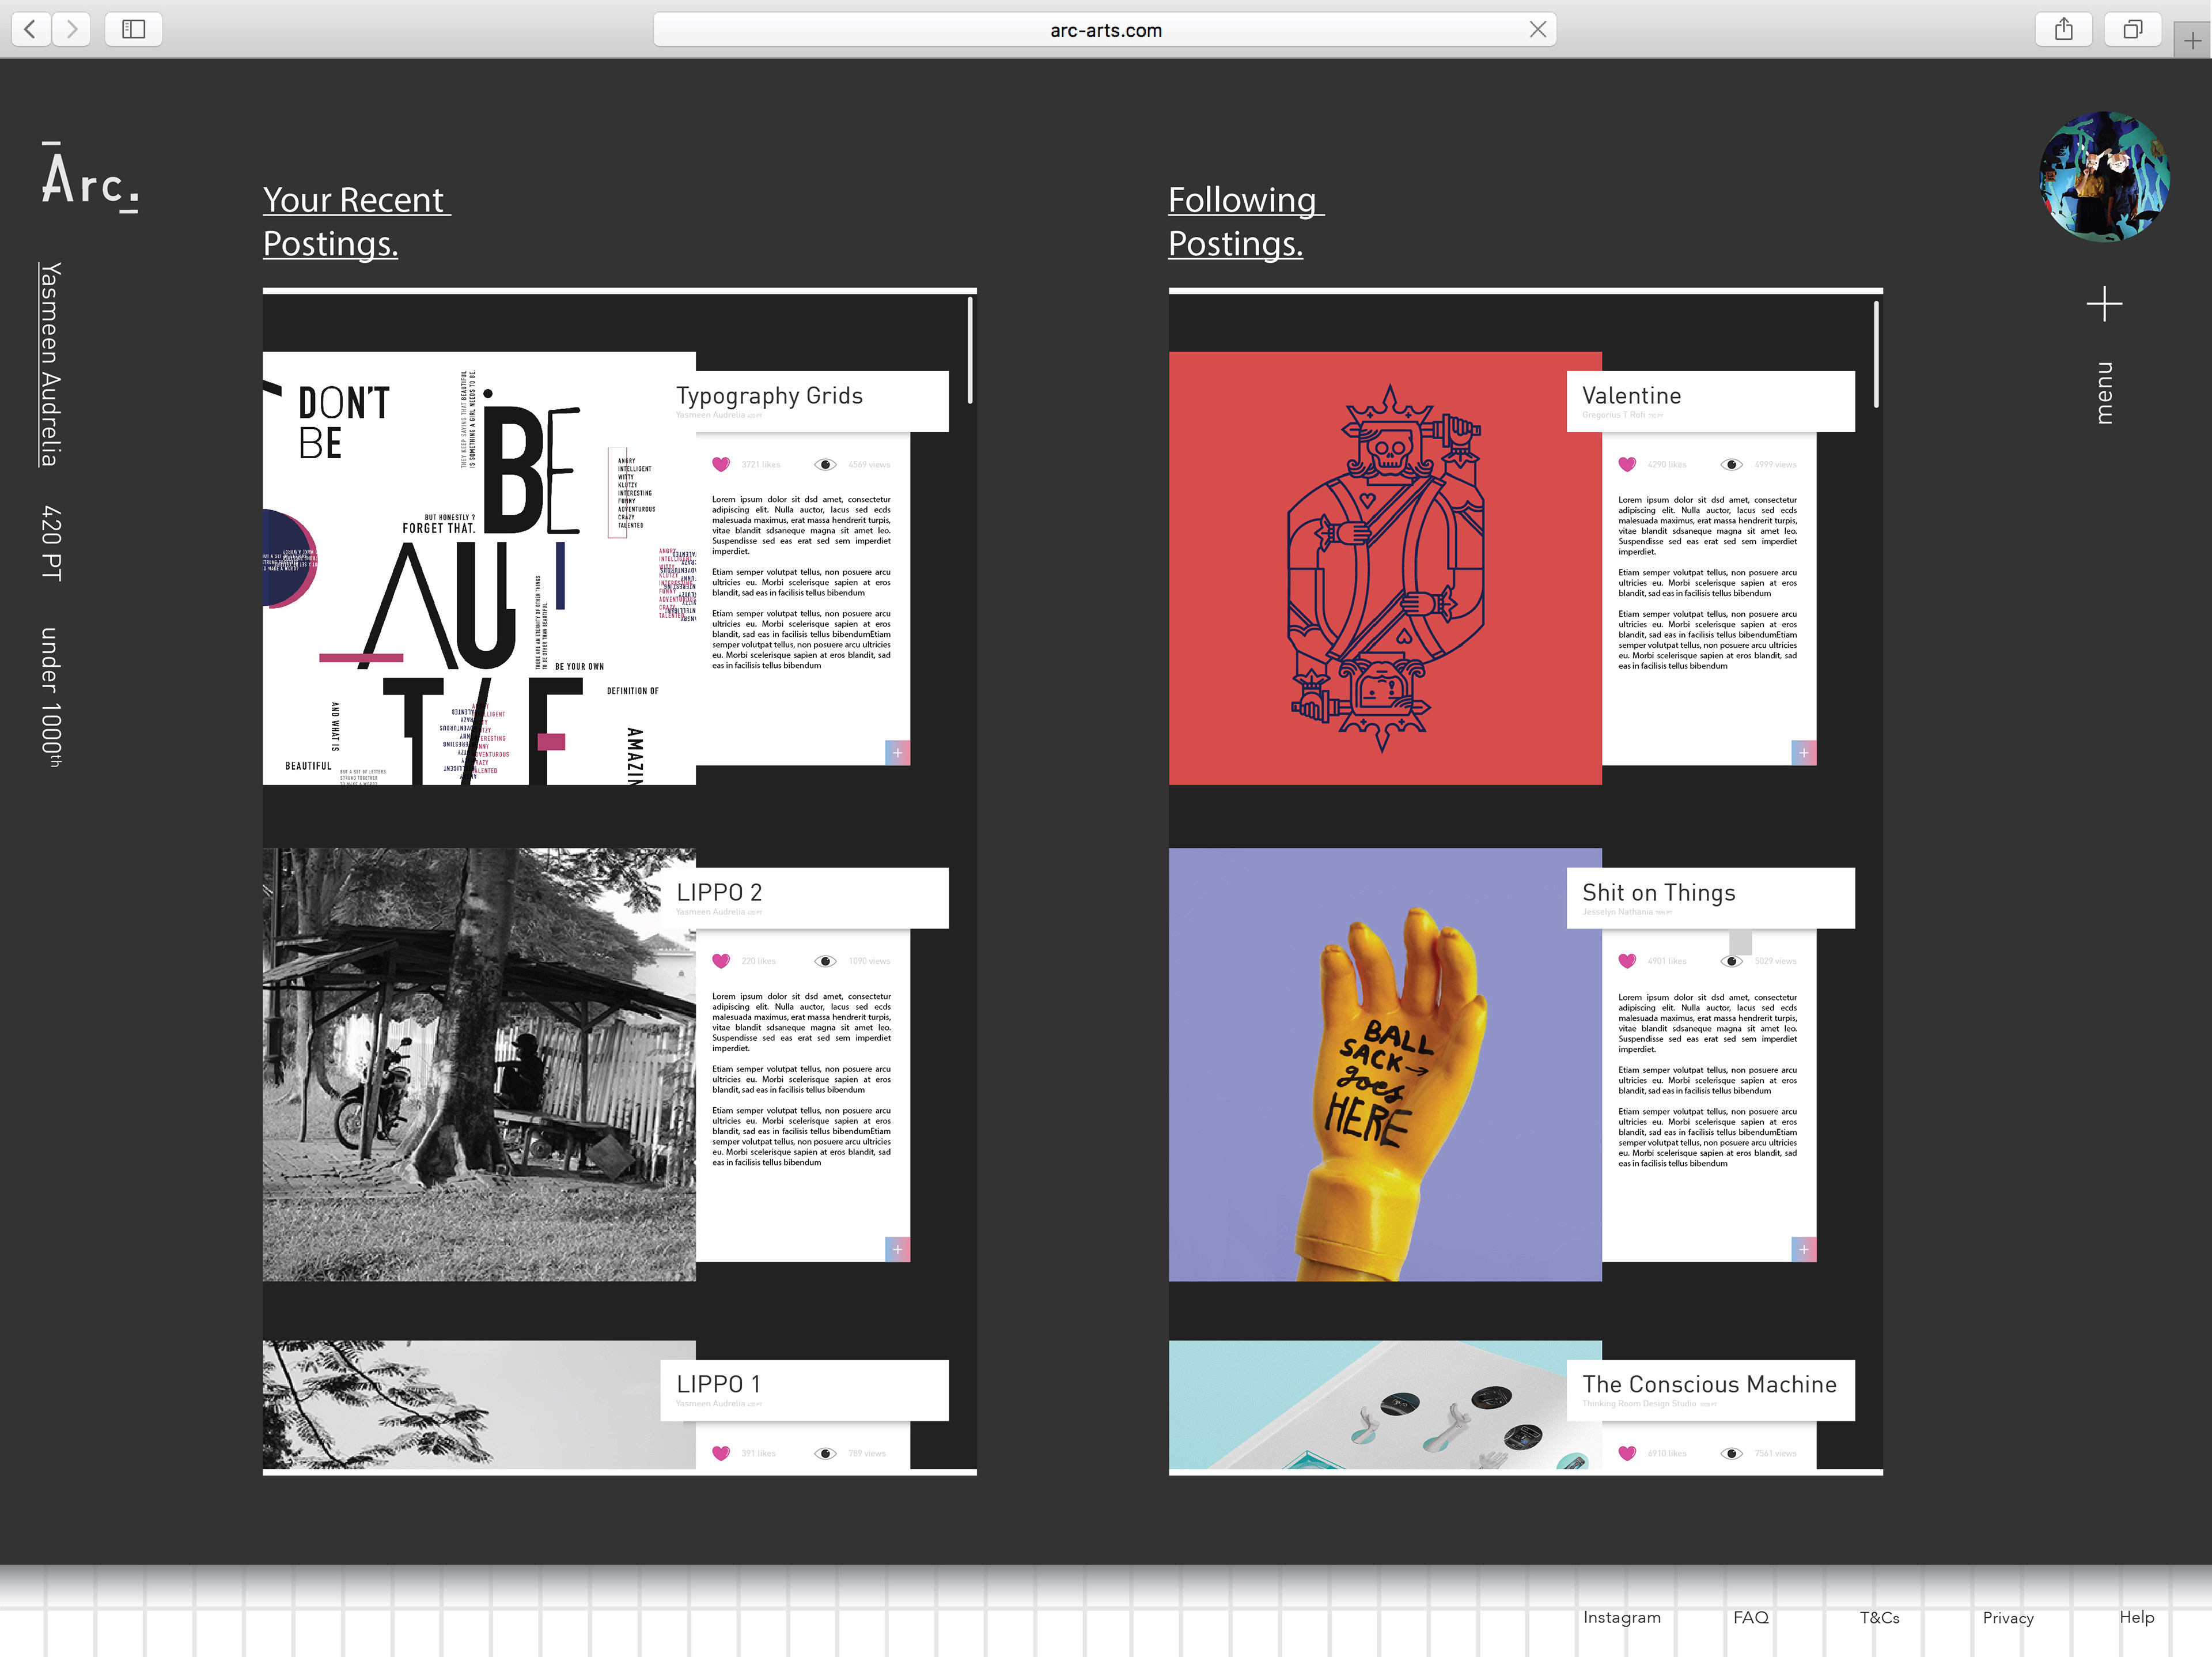The image size is (2212, 1657).
Task: Expand Shit on Things post plus
Action: 1804,1249
